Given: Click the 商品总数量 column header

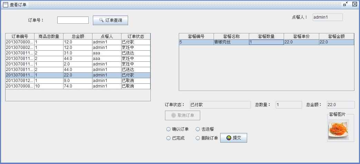Looking at the screenshot, I should click(x=49, y=37).
